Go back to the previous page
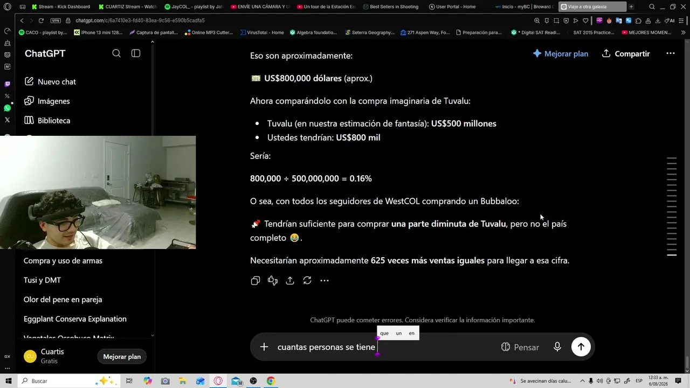690x388 pixels. click(x=22, y=20)
